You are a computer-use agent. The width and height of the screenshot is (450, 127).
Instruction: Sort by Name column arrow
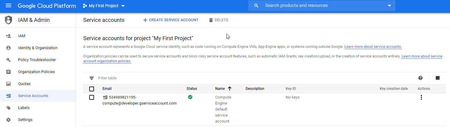tap(230, 89)
